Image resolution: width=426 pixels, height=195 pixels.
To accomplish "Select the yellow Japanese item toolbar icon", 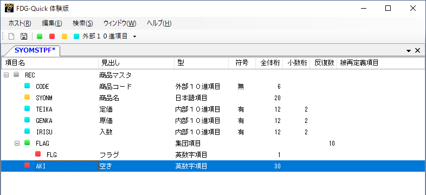I will (x=64, y=36).
